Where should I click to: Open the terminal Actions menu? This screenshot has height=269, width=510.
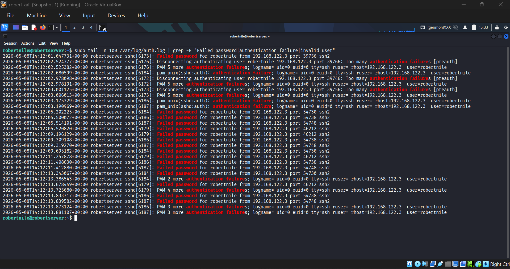click(x=28, y=43)
